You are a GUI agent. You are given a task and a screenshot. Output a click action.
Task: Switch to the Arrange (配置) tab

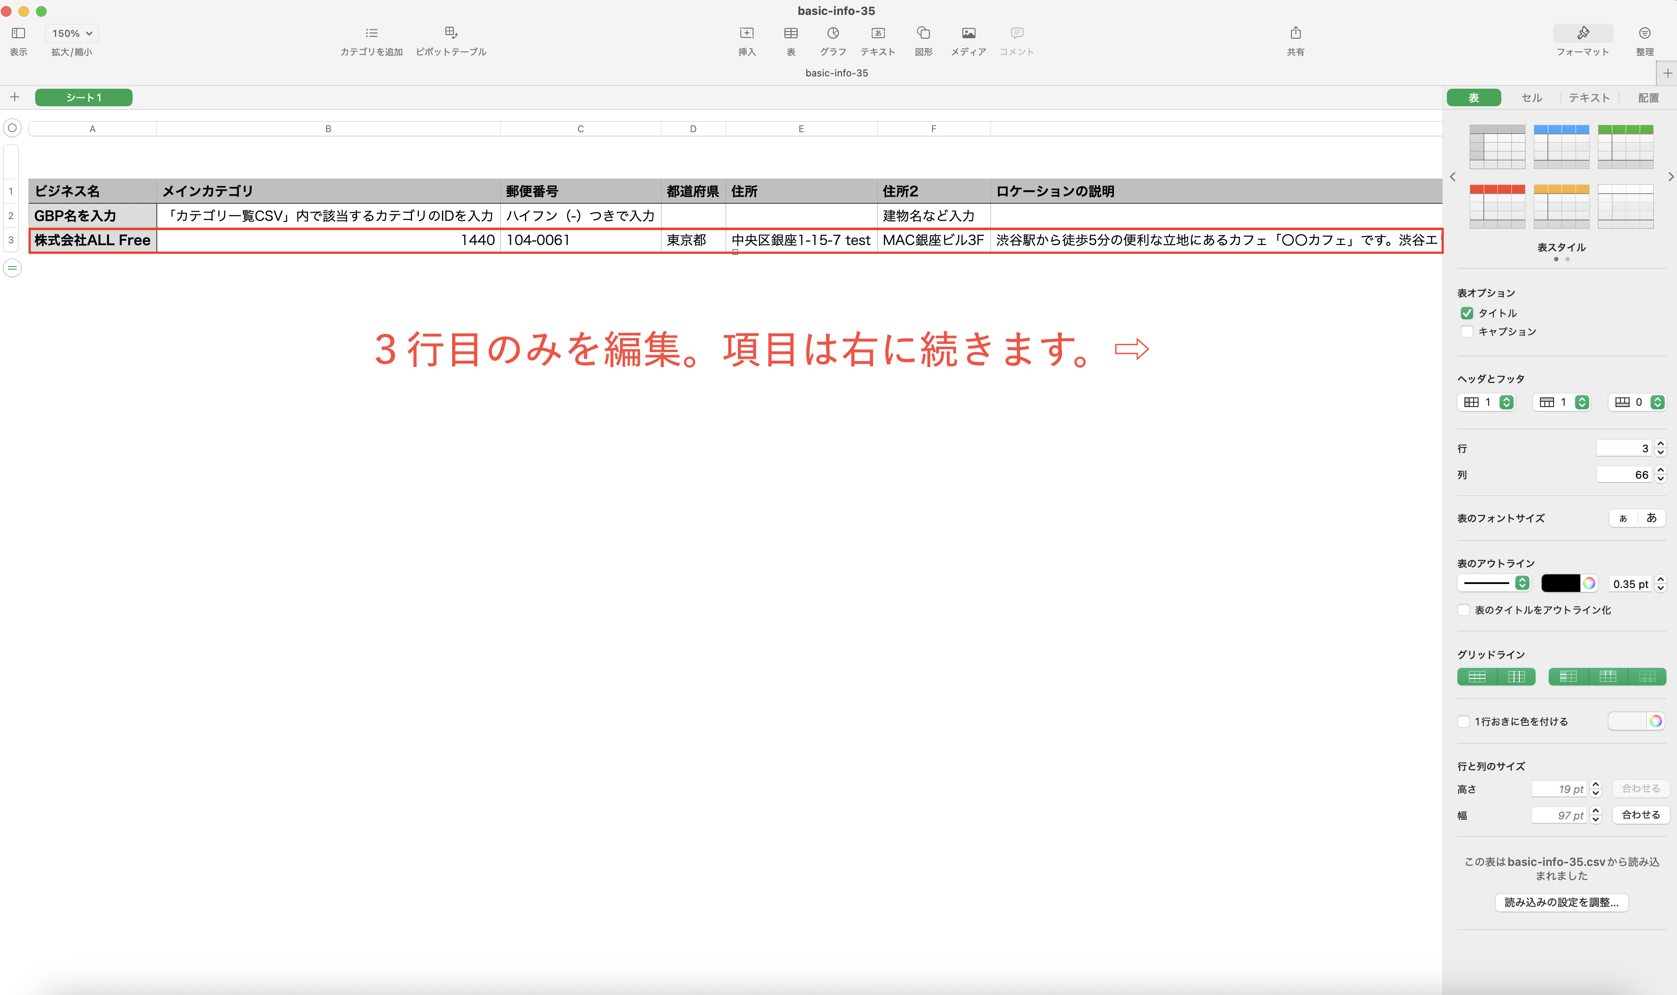coord(1648,98)
